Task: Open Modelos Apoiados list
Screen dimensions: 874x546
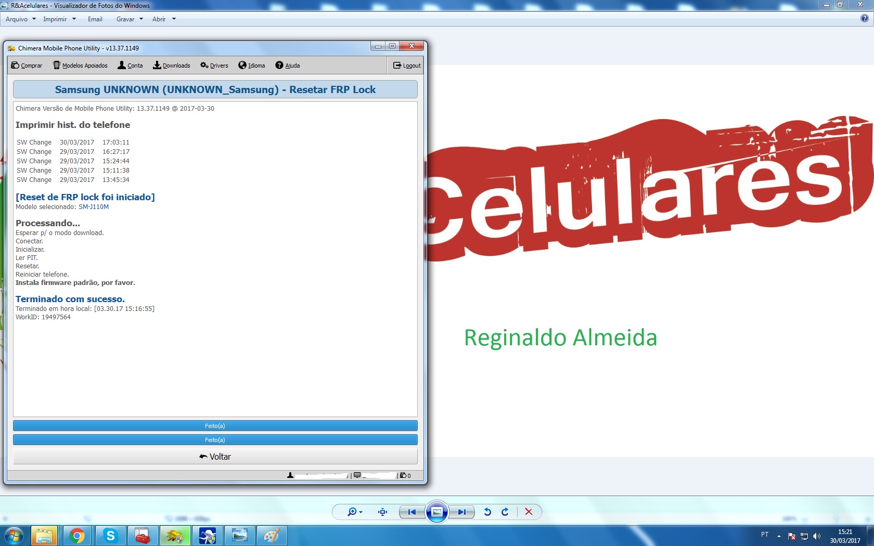Action: point(80,66)
